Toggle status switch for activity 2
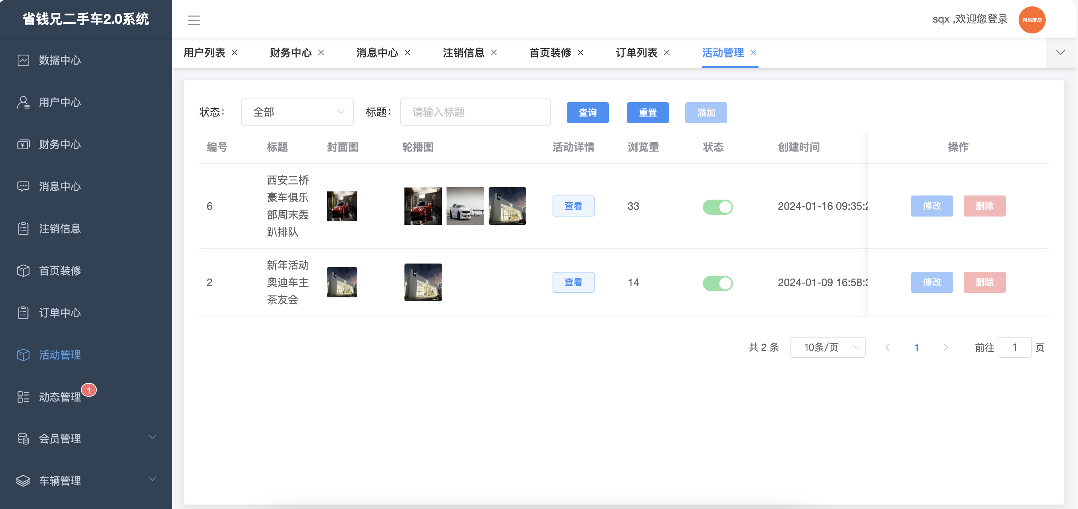This screenshot has width=1078, height=509. pos(718,283)
